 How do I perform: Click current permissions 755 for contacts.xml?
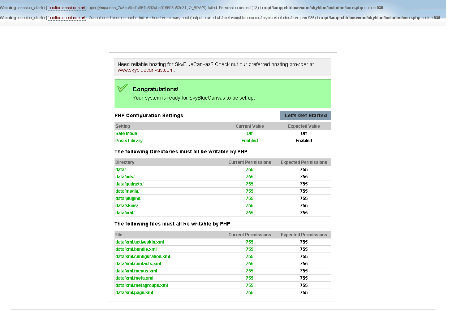[250, 264]
